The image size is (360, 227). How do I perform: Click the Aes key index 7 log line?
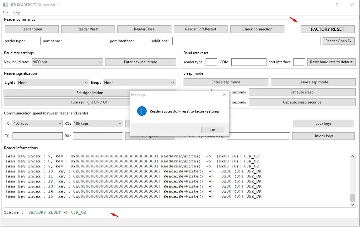point(132,156)
